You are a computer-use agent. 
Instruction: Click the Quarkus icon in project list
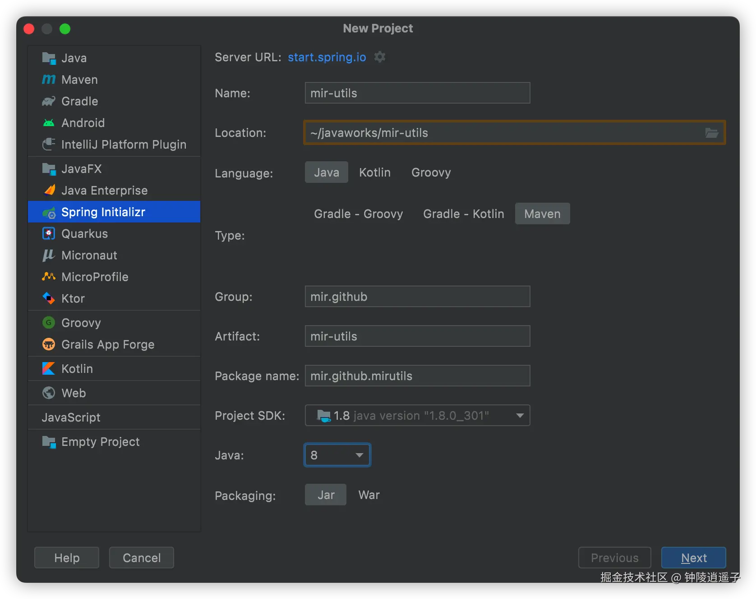(x=49, y=234)
